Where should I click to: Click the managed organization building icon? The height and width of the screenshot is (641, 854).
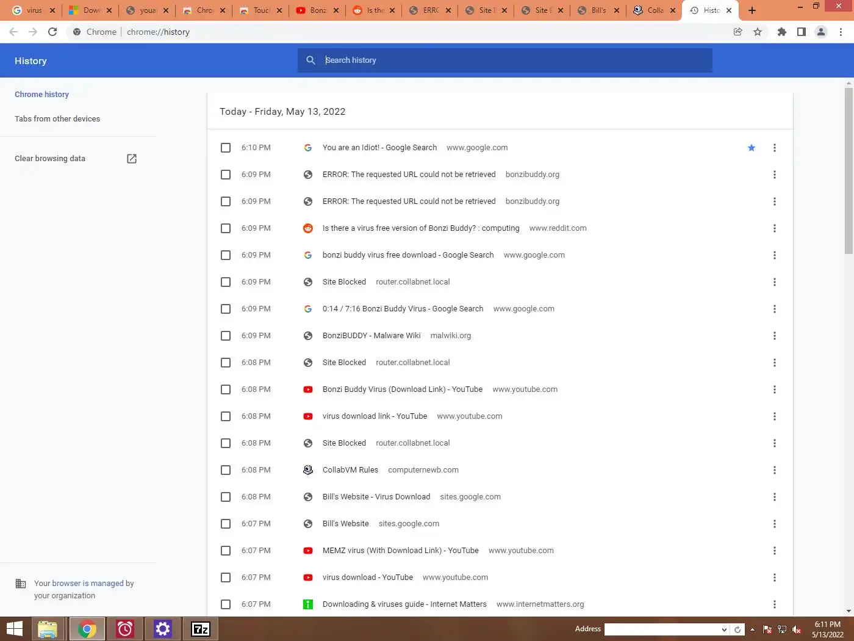[x=21, y=584]
